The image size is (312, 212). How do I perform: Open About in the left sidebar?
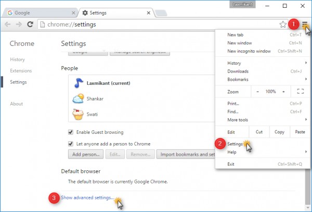coord(17,104)
